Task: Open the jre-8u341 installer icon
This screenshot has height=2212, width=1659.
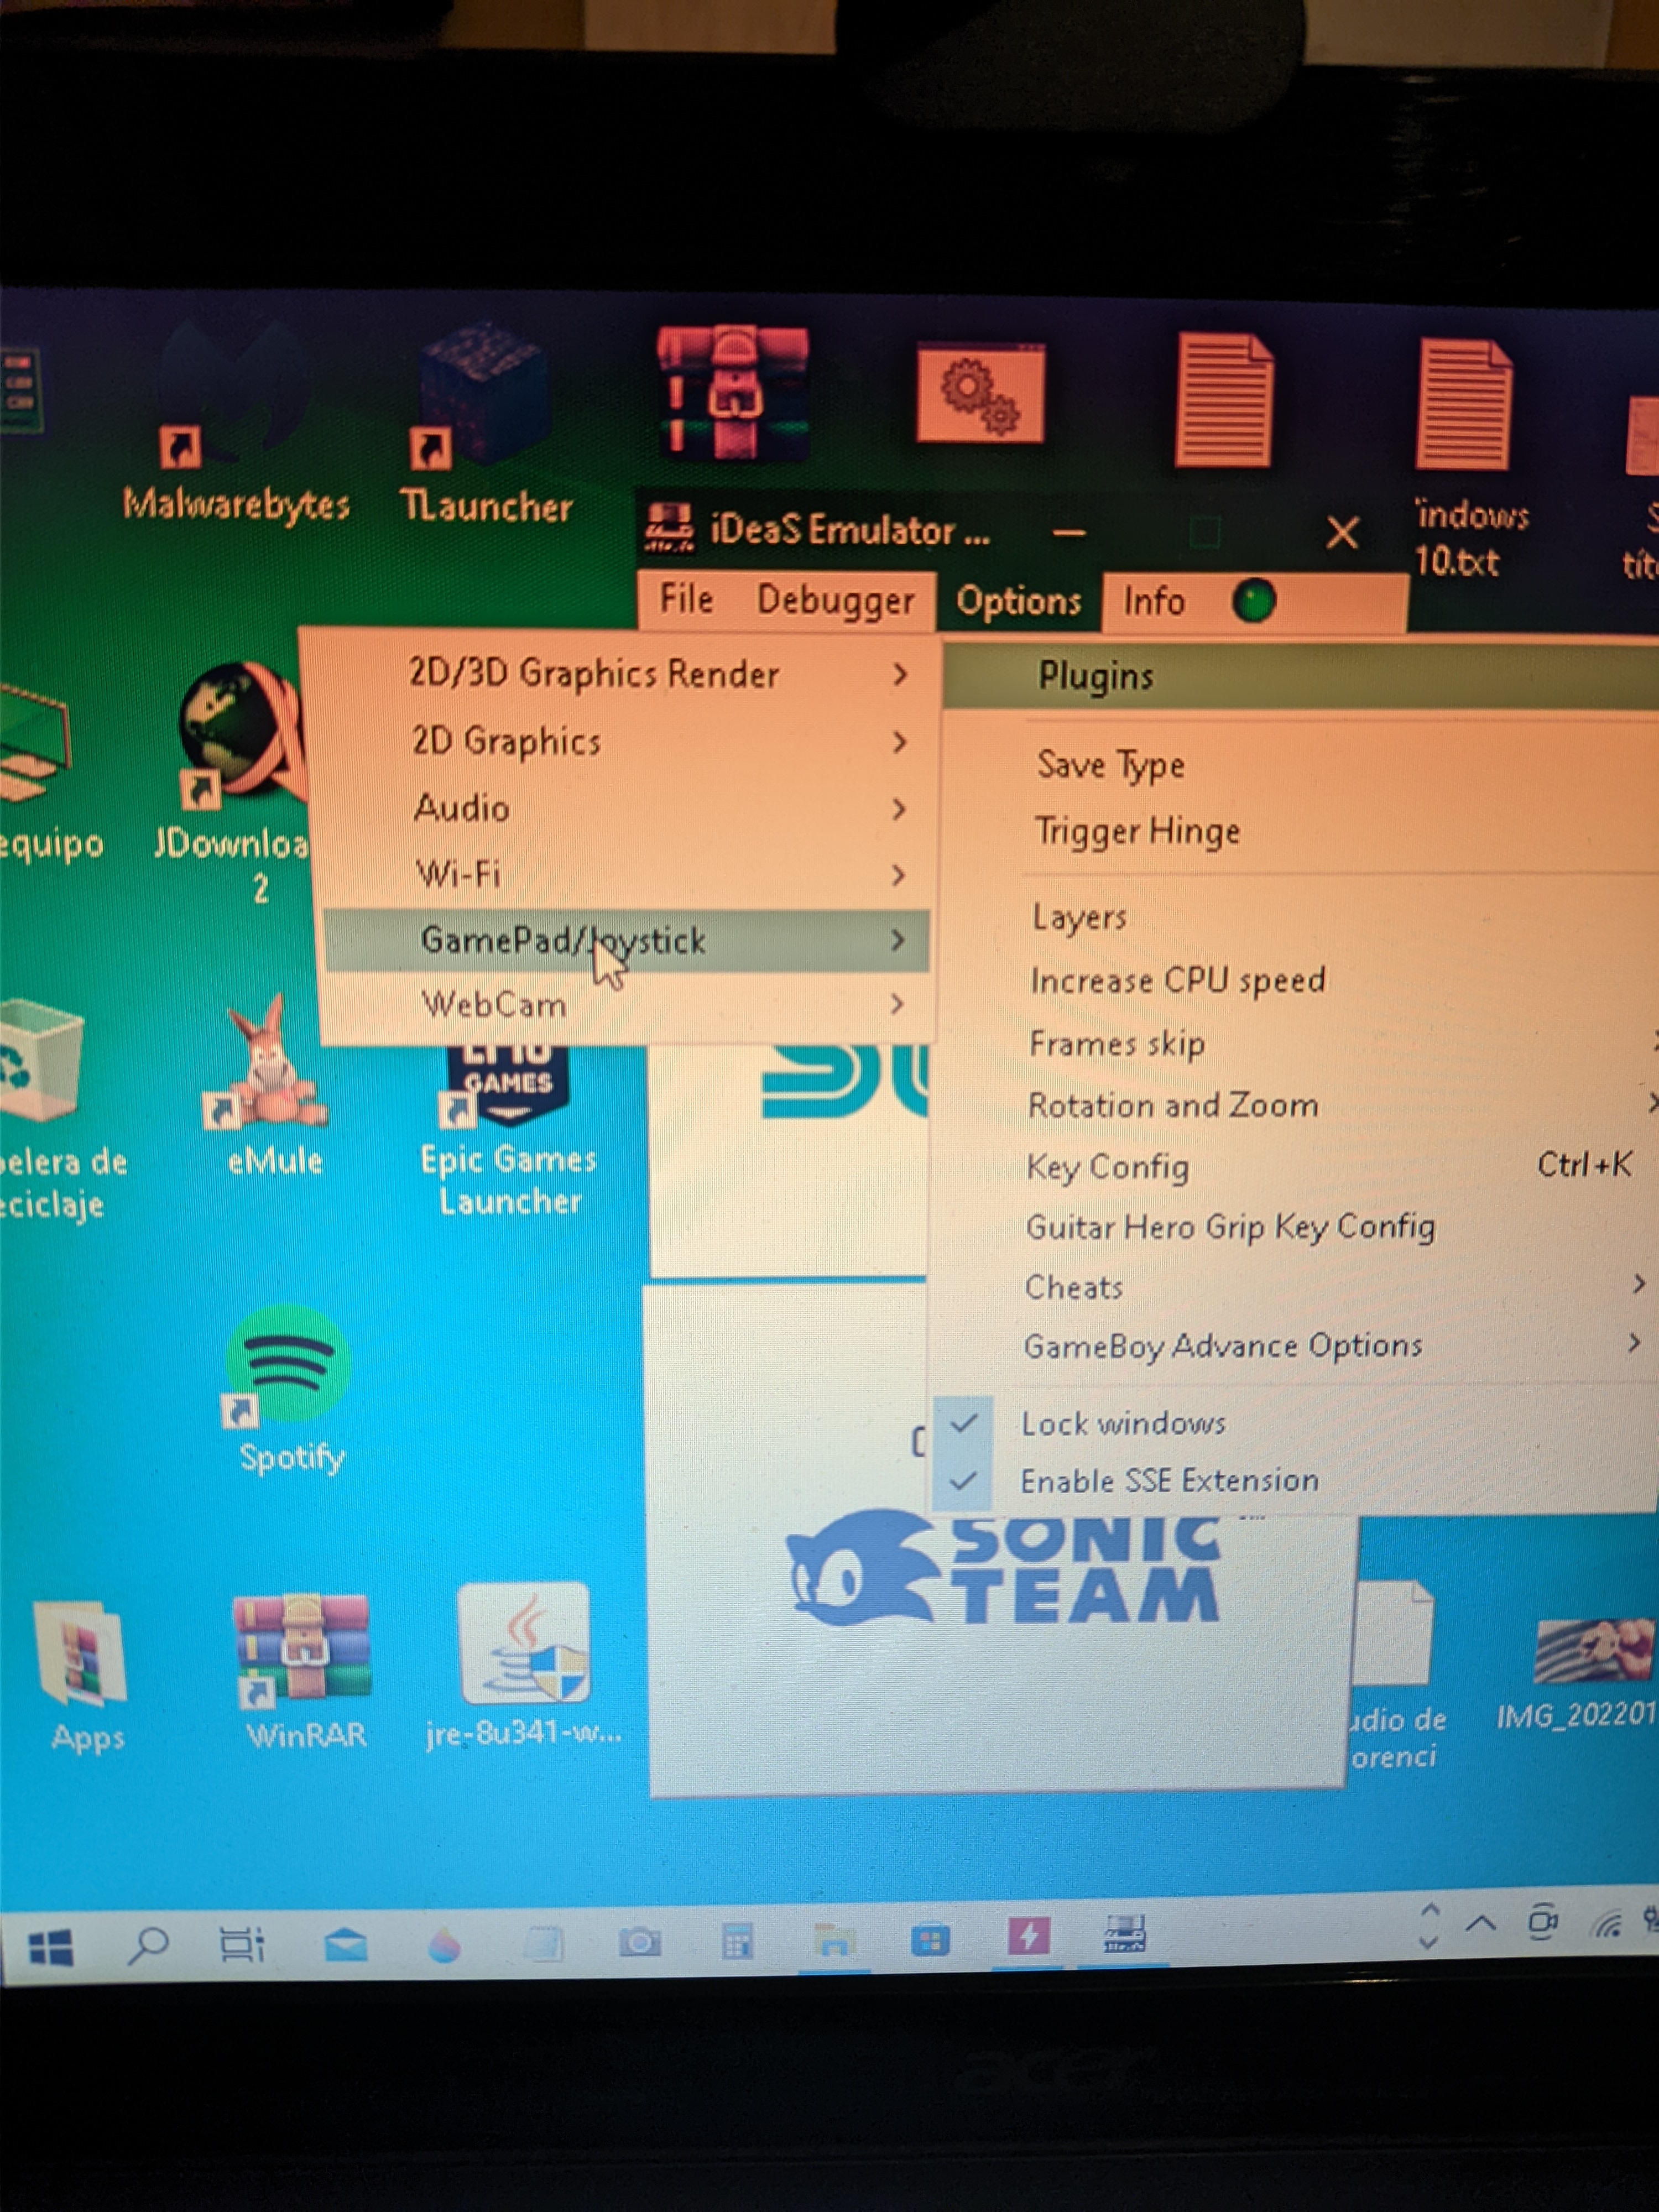Action: (x=524, y=1665)
